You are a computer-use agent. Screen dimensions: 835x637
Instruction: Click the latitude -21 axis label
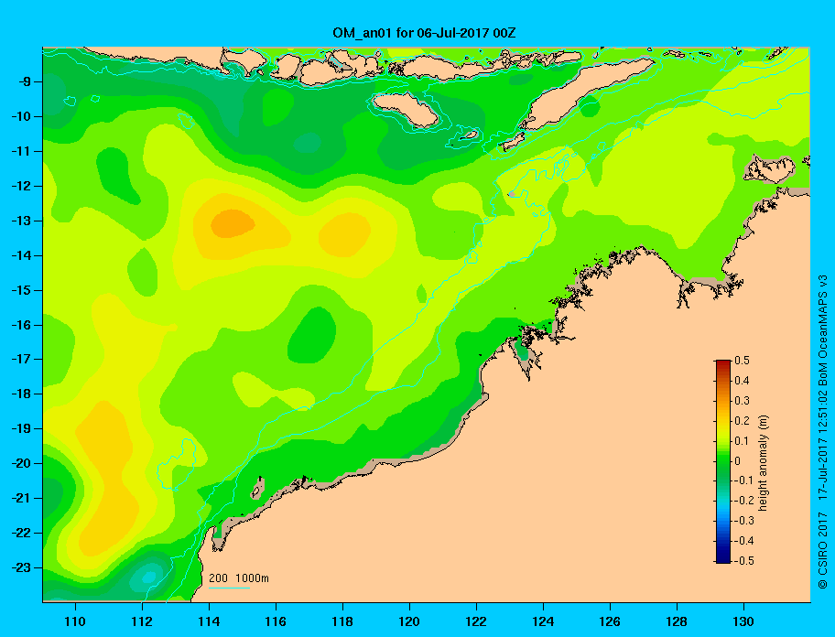pyautogui.click(x=21, y=498)
